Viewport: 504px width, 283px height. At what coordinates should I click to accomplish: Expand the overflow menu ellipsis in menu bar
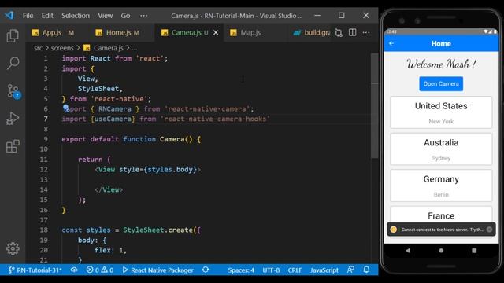click(x=143, y=16)
